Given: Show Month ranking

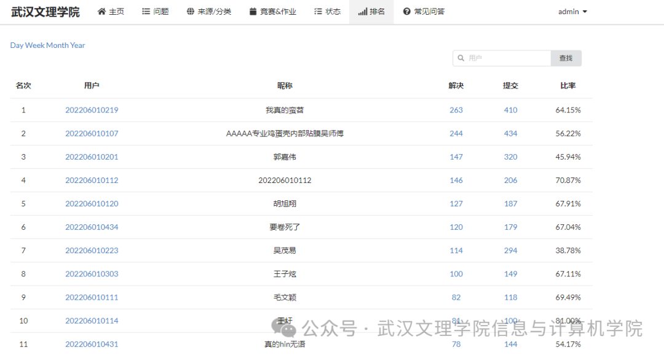Looking at the screenshot, I should pyautogui.click(x=57, y=45).
